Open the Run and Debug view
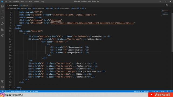Image resolution: width=173 pixels, height=97 pixels. [x=2, y=23]
